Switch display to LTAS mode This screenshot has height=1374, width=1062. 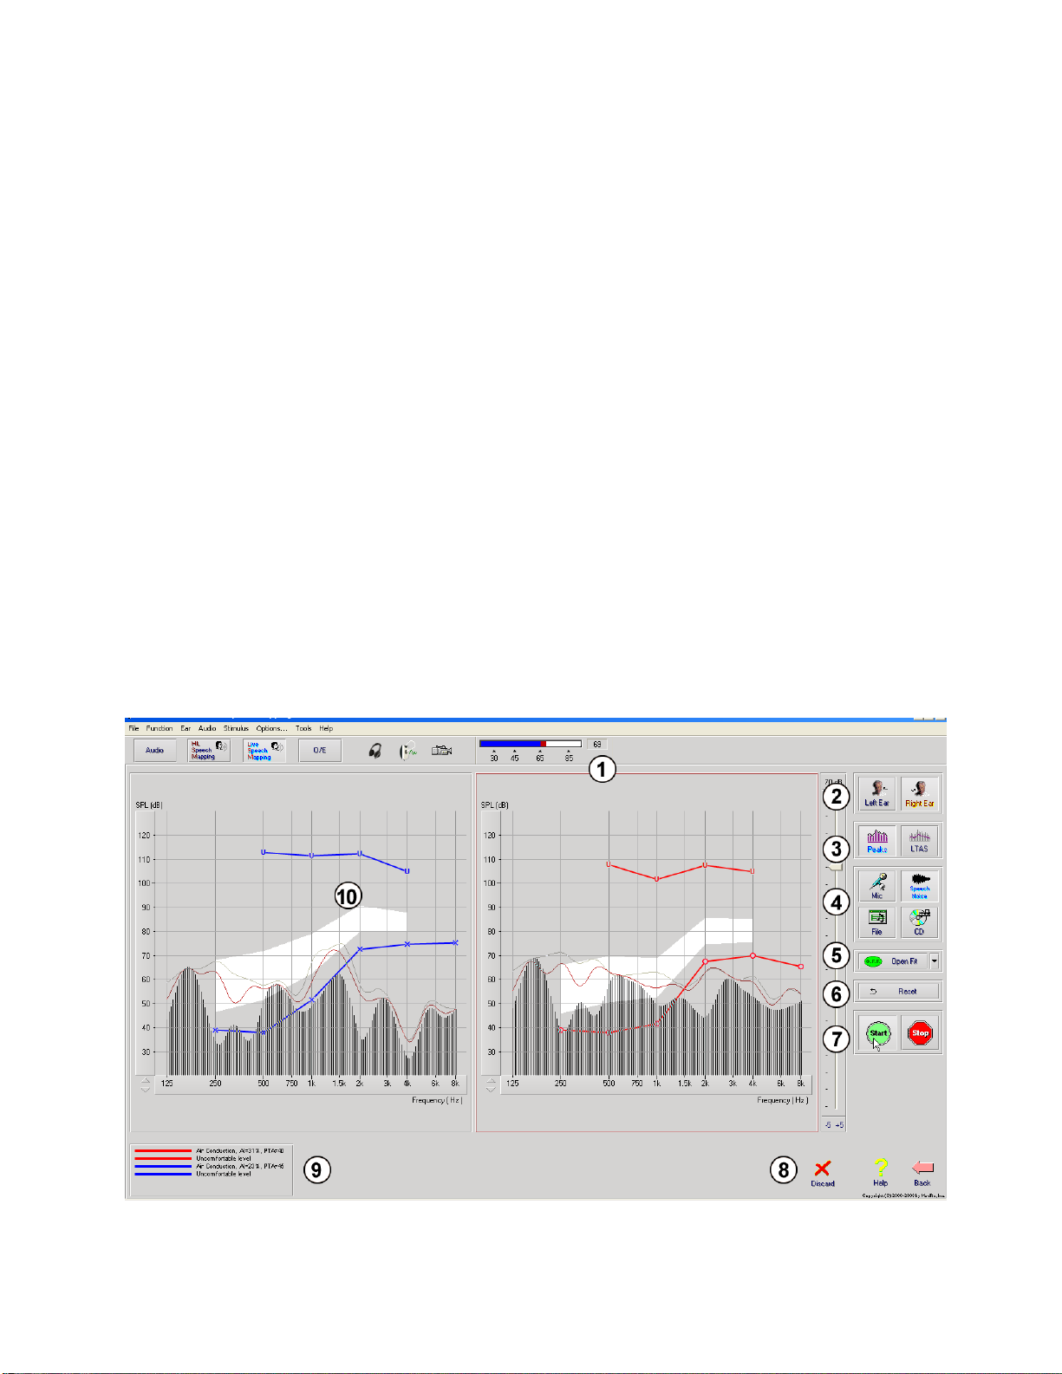[919, 840]
